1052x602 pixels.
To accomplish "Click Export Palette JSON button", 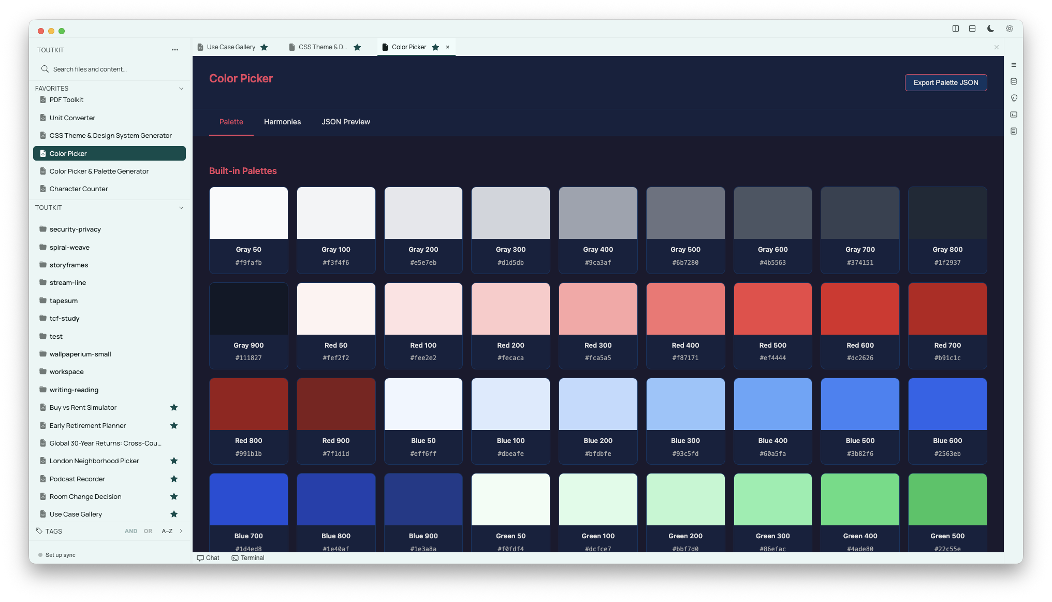I will click(x=945, y=82).
